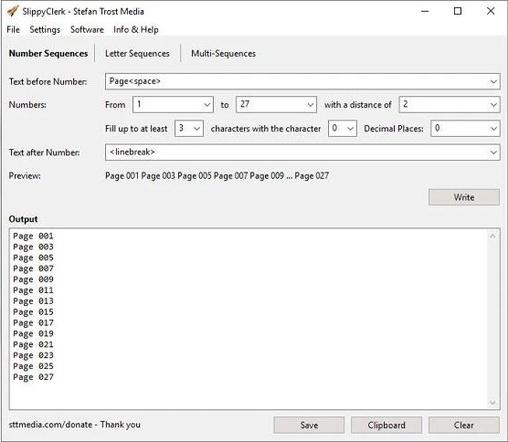This screenshot has width=508, height=442.
Task: Switch to the Number Sequences tab
Action: (x=48, y=54)
